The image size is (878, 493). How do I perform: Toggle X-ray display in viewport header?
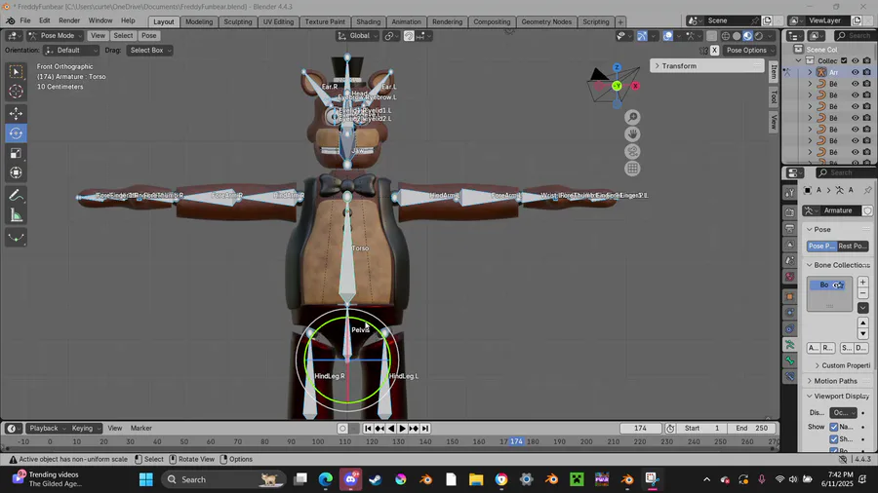[711, 36]
